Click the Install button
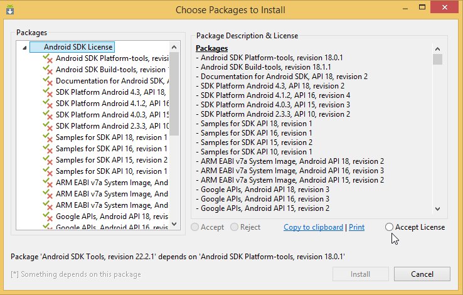The image size is (463, 295). pos(361,274)
